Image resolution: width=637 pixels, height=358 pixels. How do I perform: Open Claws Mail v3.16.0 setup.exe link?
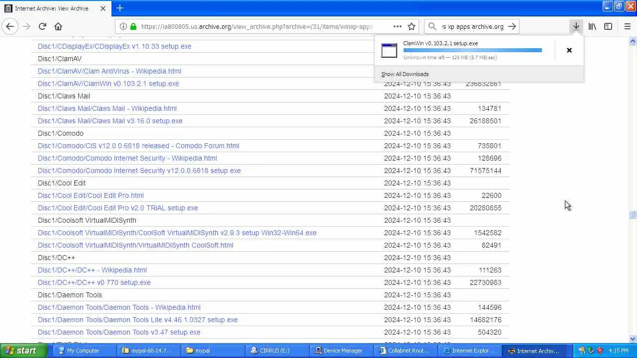tap(110, 121)
